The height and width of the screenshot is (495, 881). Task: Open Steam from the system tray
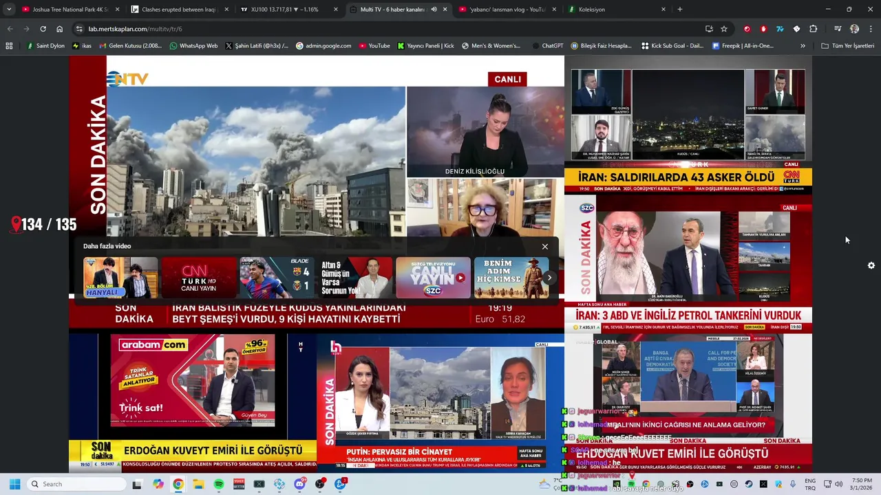click(x=748, y=484)
